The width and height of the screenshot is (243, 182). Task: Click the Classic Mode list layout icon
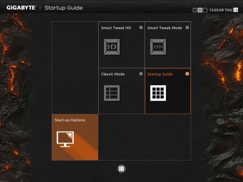pos(112,93)
